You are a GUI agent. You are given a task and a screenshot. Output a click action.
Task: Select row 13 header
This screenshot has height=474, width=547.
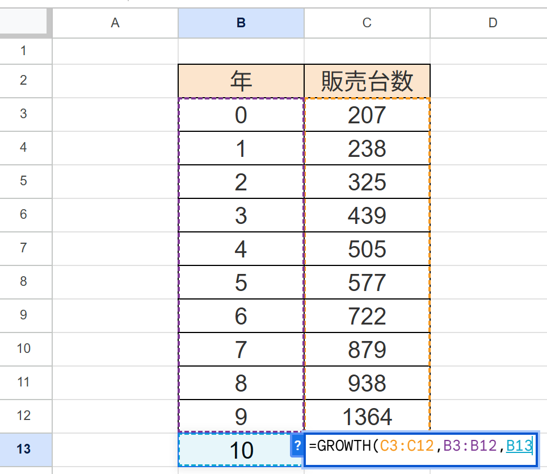[x=23, y=450]
